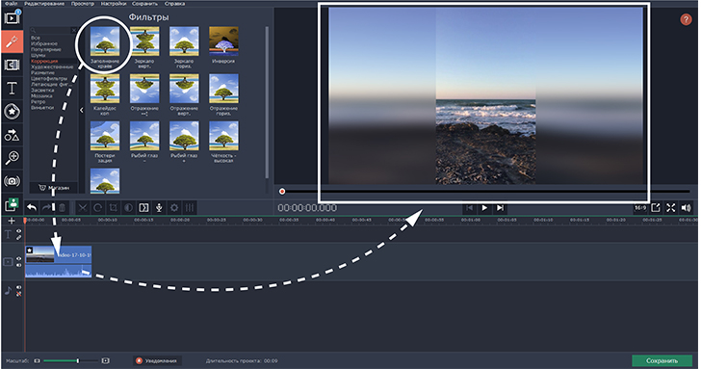The height and width of the screenshot is (369, 701).
Task: Toggle link icon on title track
Action: [19, 237]
